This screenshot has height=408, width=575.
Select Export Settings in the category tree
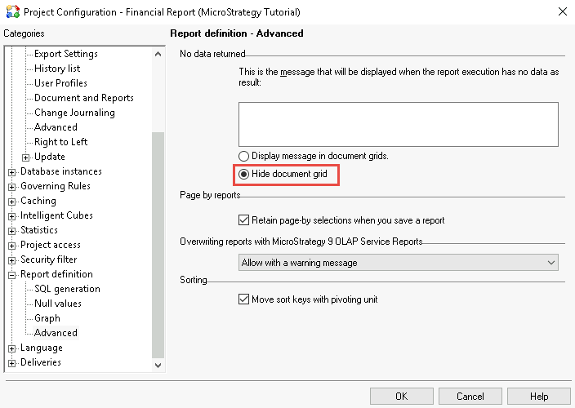click(x=66, y=54)
